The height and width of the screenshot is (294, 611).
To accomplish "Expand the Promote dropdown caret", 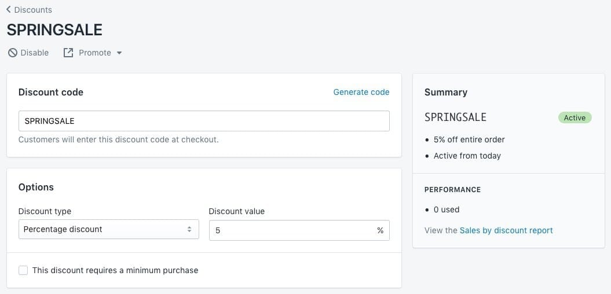I will pyautogui.click(x=119, y=53).
